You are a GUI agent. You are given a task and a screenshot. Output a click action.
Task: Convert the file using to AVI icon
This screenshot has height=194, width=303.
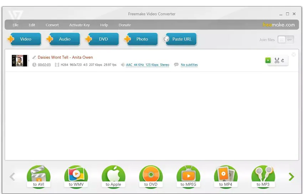[38, 177]
